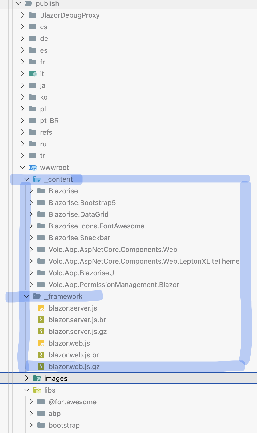Image resolution: width=257 pixels, height=433 pixels.
Task: Collapse the publish folder
Action: [18, 3]
